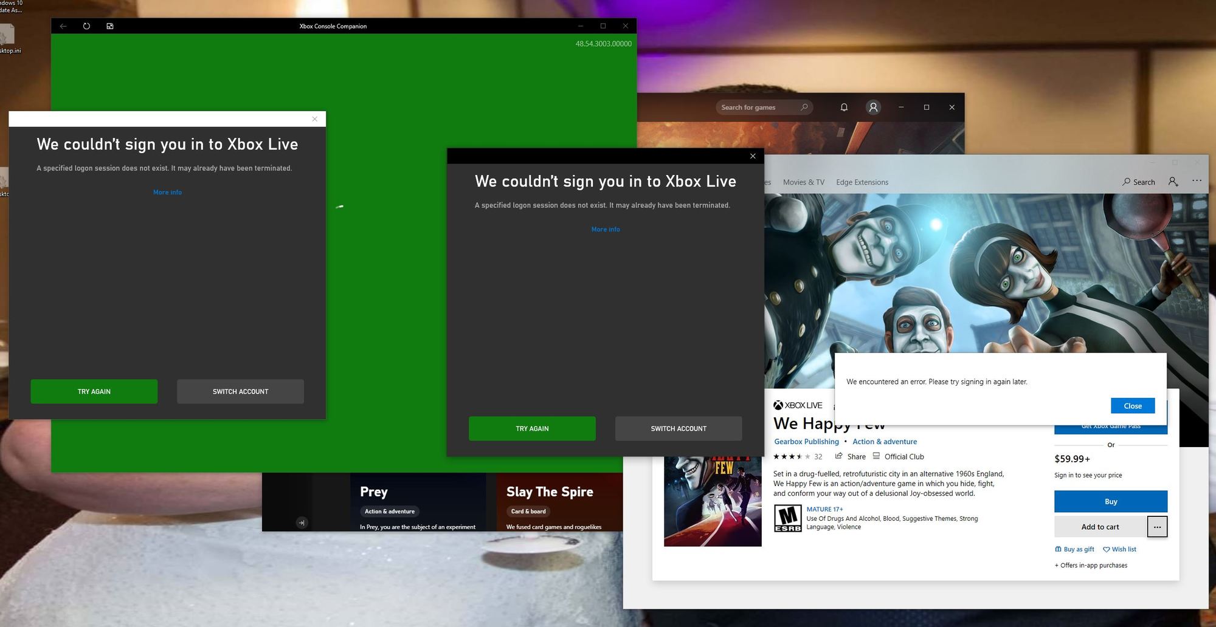Close the Xbox app window
The height and width of the screenshot is (627, 1216).
(x=952, y=108)
